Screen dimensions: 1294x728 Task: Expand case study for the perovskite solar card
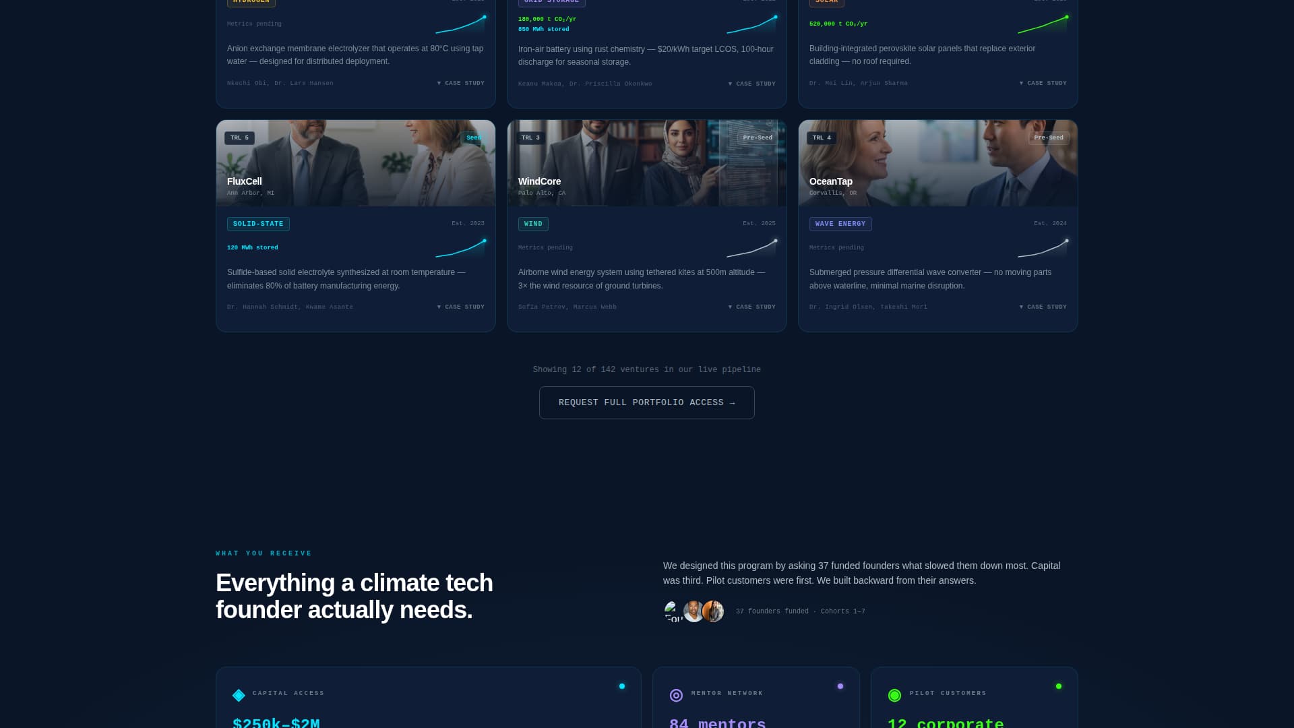tap(1043, 83)
